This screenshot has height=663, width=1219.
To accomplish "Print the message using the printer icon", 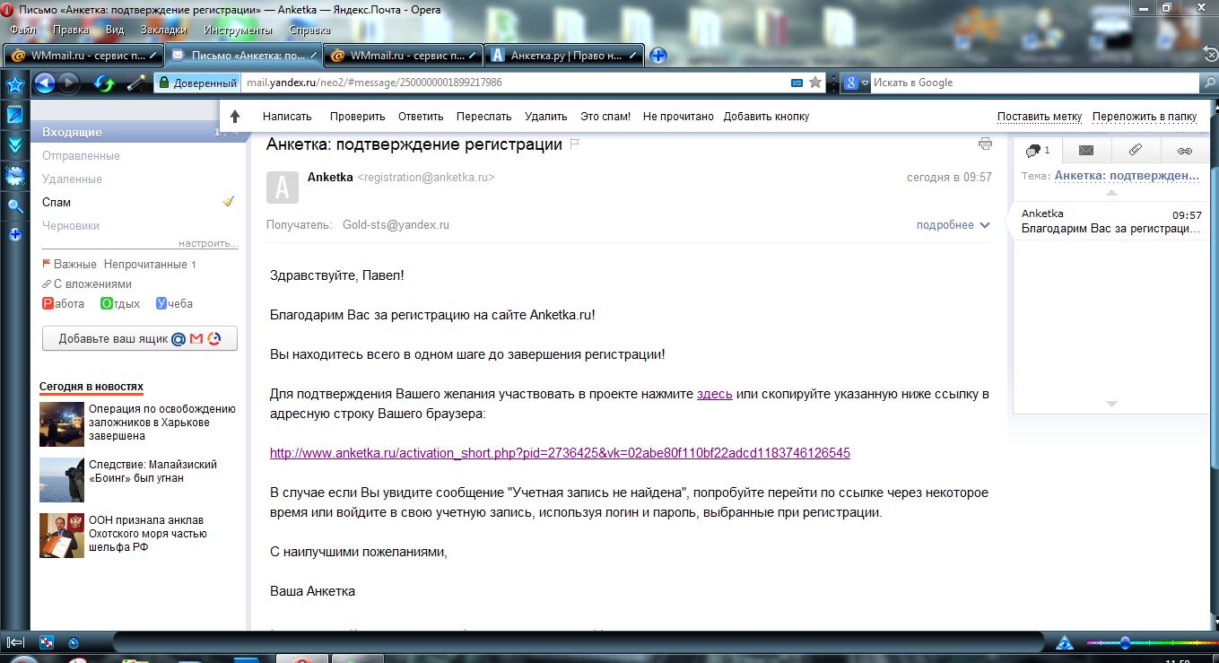I will 985,144.
